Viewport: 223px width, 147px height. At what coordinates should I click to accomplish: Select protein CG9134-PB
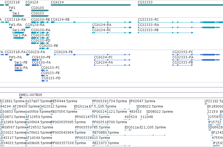(x=63, y=52)
